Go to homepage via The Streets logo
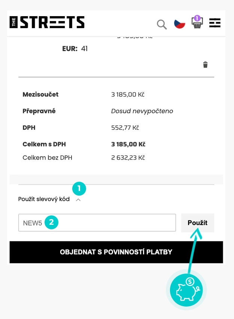 (x=47, y=23)
